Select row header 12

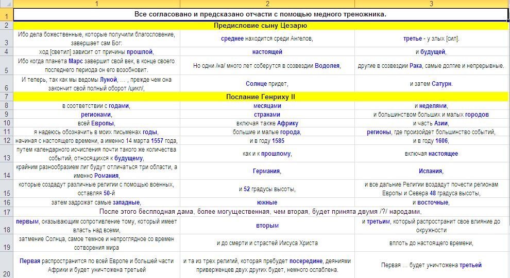click(x=7, y=140)
